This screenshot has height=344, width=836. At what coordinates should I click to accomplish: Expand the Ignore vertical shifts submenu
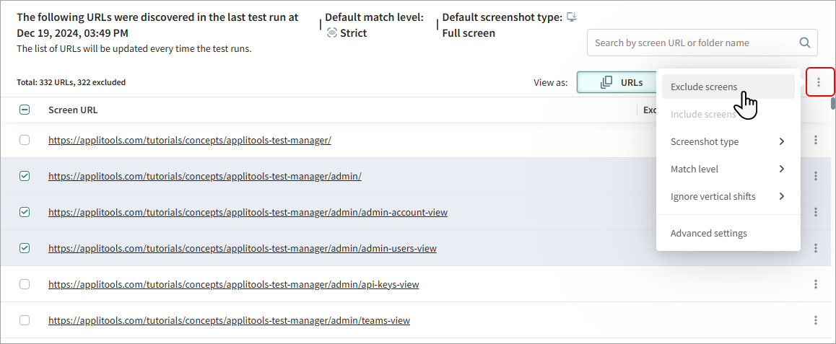coord(728,196)
